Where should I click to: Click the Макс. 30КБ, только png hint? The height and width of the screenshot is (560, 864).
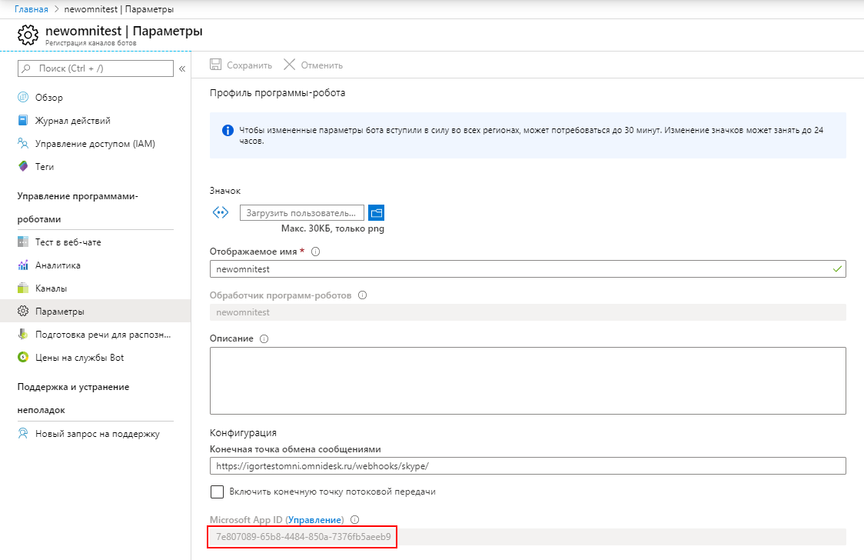(x=333, y=228)
